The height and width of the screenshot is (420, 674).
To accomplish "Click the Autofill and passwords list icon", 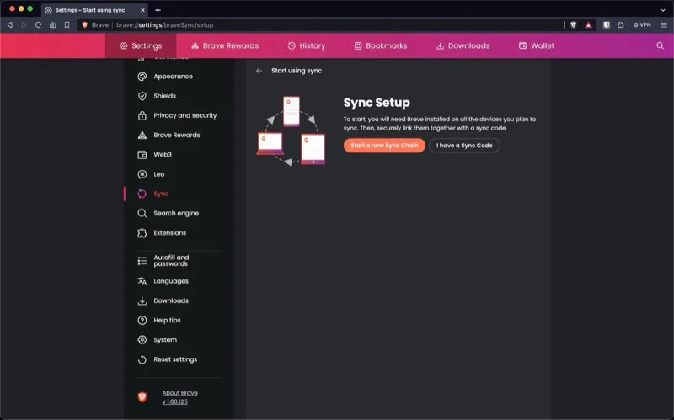I will click(x=142, y=261).
